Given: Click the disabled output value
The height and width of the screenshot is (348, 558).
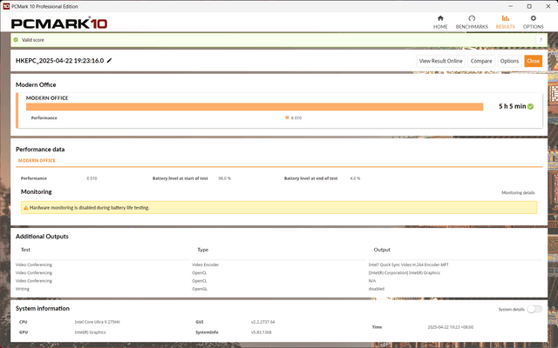Looking at the screenshot, I should tap(376, 289).
